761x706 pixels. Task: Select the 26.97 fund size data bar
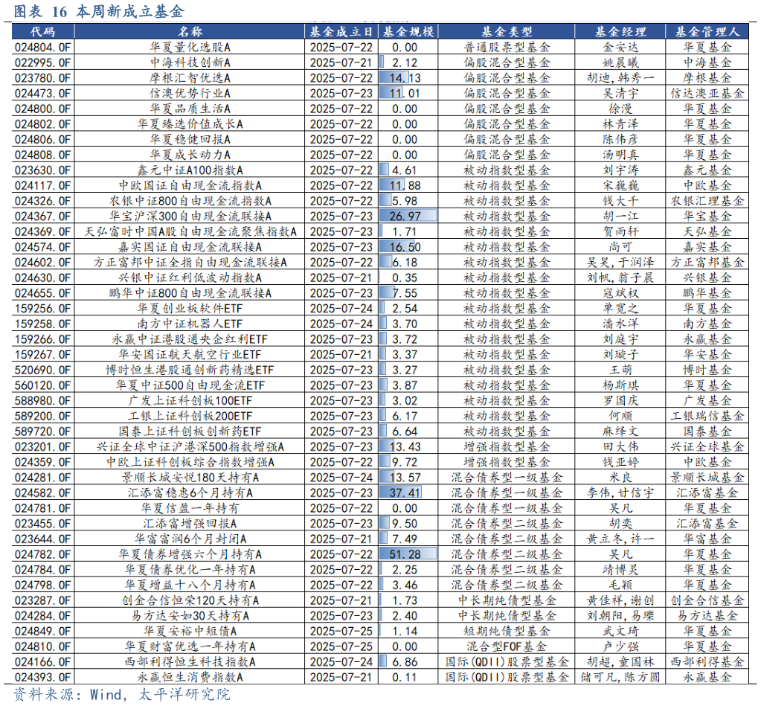click(x=400, y=216)
